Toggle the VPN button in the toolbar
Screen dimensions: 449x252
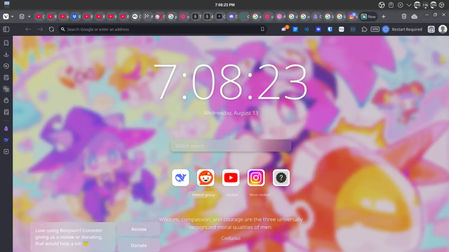[375, 29]
